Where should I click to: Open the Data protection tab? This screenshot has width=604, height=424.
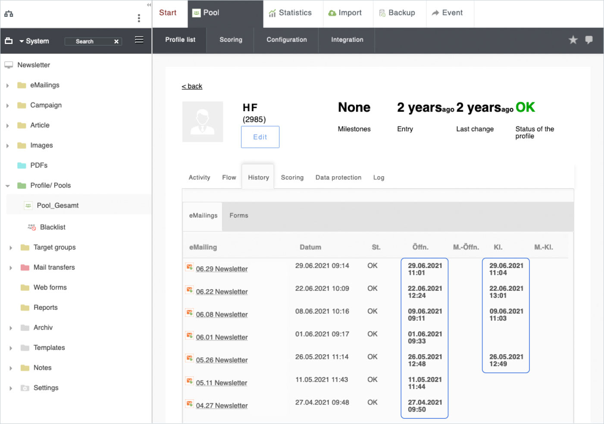[338, 178]
